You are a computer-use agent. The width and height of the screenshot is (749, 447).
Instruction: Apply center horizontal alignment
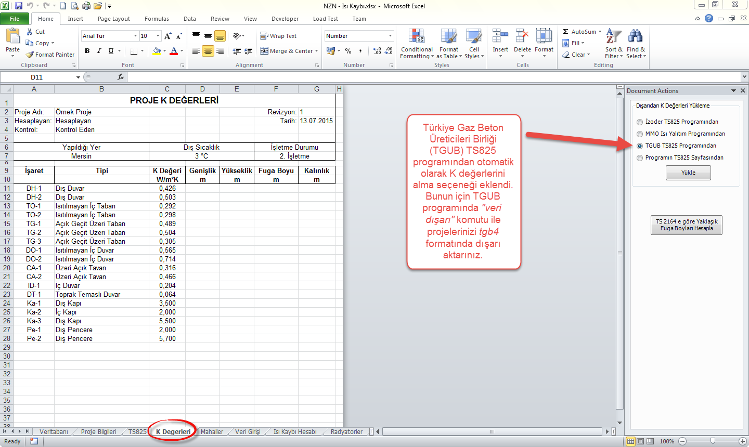pyautogui.click(x=208, y=51)
